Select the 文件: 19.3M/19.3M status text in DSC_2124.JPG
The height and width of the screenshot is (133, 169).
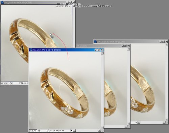click(56, 131)
